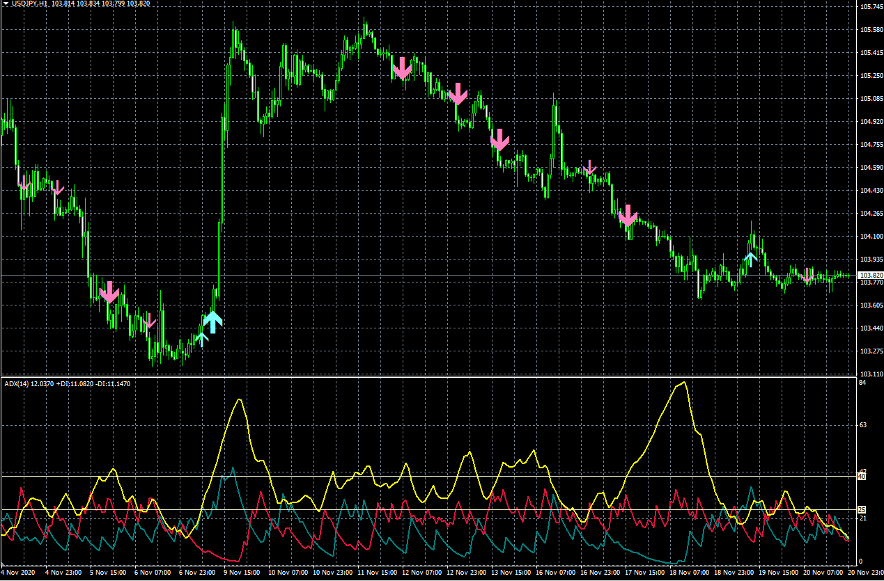Click the 6 Nov 23:00 time label
Viewport: 884px width, 581px height.
pyautogui.click(x=196, y=573)
